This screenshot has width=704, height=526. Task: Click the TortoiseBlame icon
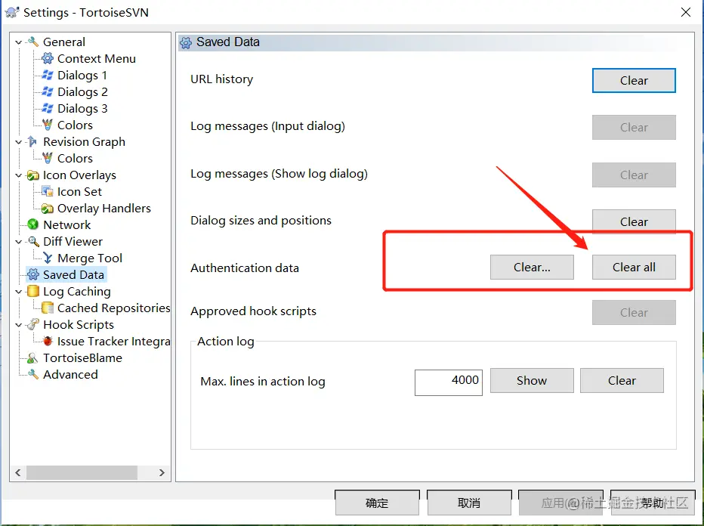[32, 358]
